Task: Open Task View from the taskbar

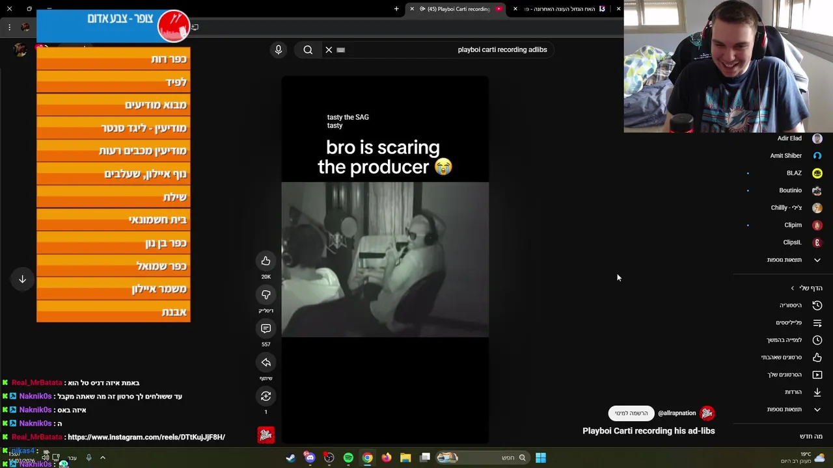Action: click(x=425, y=458)
